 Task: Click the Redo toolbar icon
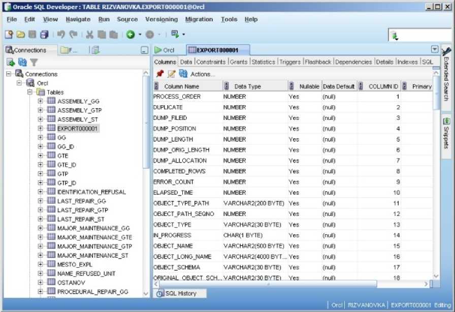pyautogui.click(x=74, y=35)
